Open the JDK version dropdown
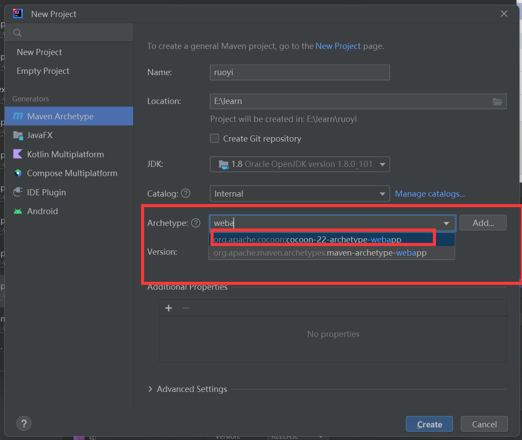The image size is (522, 440). [x=300, y=164]
